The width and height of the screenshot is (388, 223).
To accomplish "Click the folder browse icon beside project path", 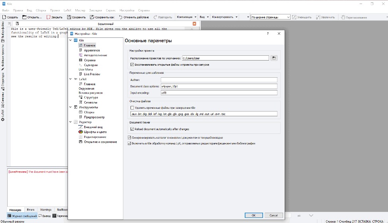I will click(x=274, y=58).
